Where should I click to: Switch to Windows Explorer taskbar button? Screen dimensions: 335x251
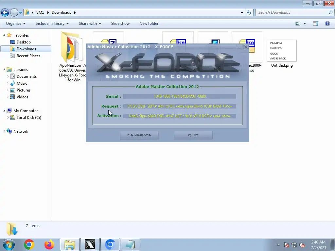coord(70,244)
